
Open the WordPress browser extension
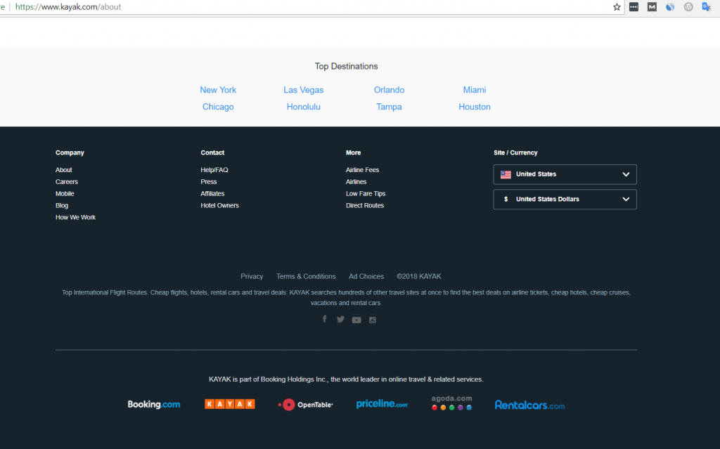[x=689, y=7]
